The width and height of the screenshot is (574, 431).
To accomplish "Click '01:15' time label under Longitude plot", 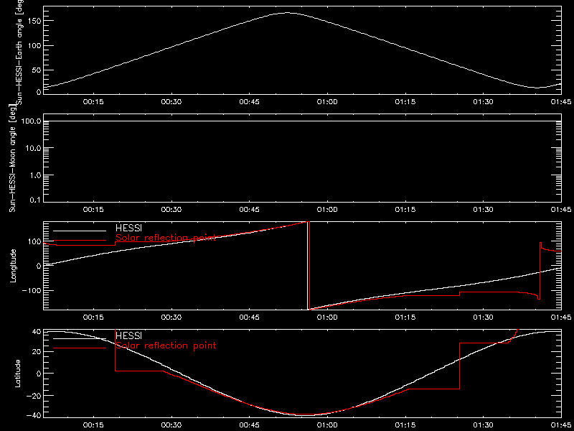I will coord(405,317).
